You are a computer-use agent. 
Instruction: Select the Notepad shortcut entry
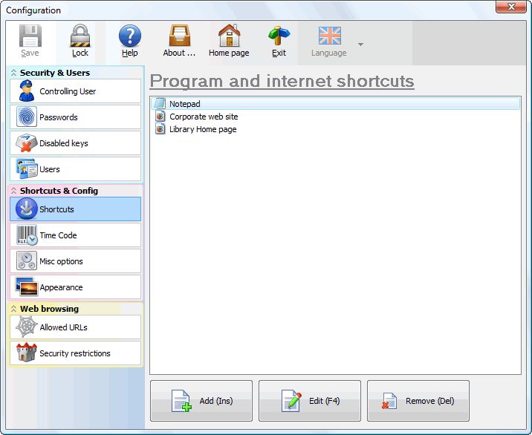coord(335,104)
